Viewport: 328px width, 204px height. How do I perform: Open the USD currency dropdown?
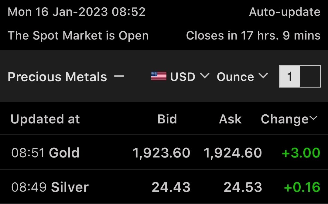[190, 76]
